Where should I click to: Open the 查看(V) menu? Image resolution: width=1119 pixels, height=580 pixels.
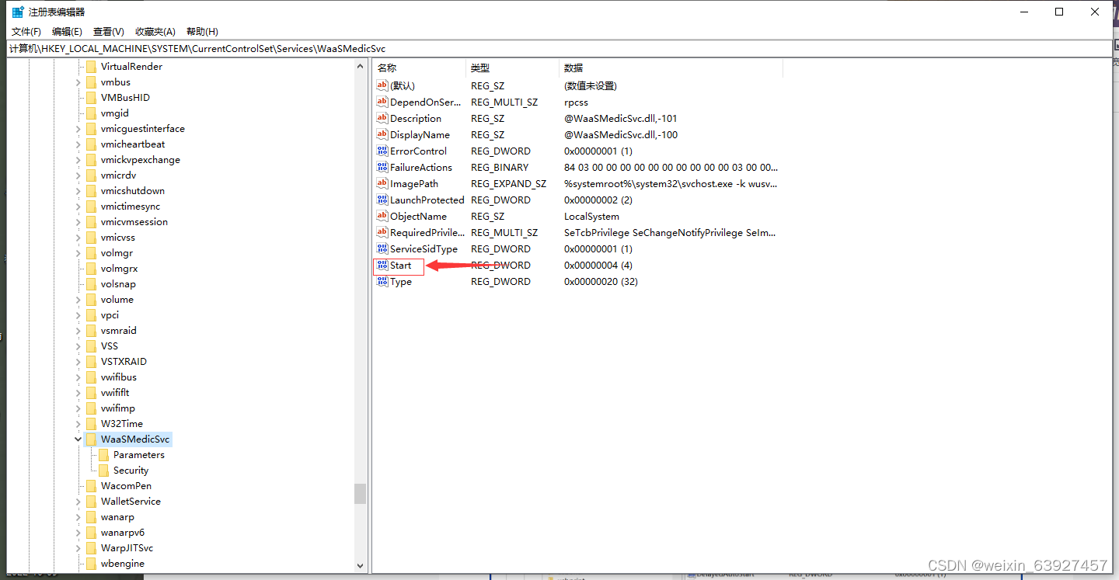coord(108,32)
